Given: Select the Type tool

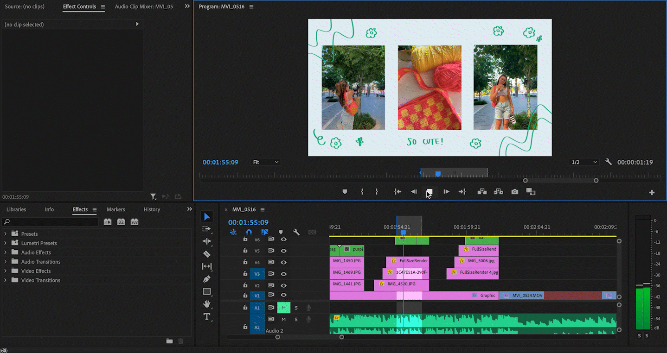Looking at the screenshot, I should pos(207,316).
